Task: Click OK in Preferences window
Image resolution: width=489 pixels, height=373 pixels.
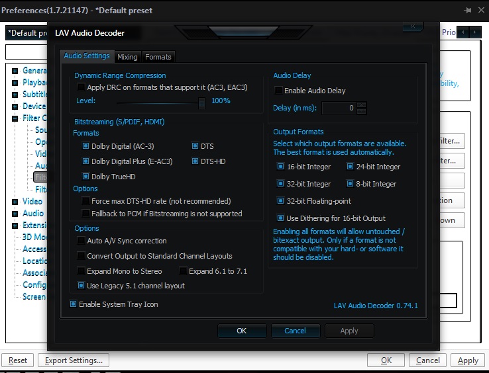Action: pos(386,360)
